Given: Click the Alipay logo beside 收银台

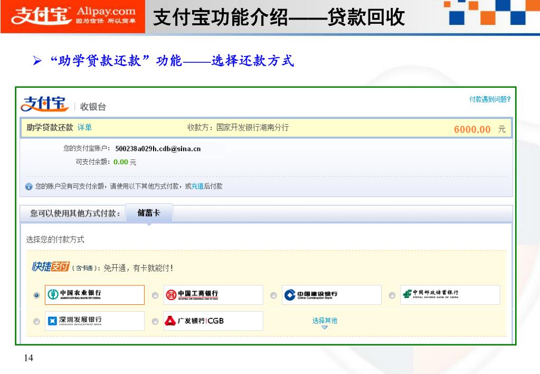Looking at the screenshot, I should click(x=44, y=104).
